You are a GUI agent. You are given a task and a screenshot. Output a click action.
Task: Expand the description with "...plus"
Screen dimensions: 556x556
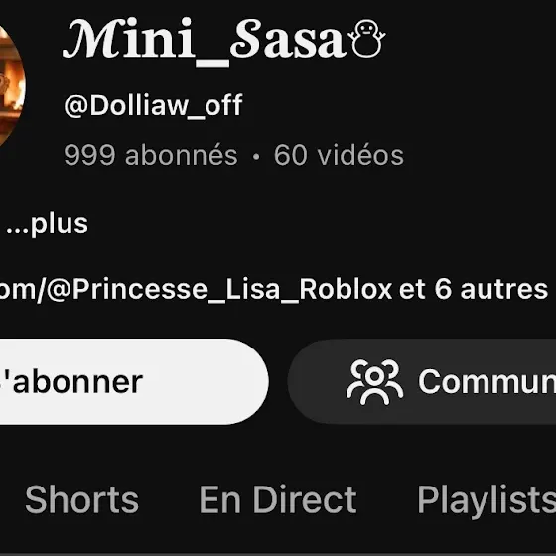48,224
